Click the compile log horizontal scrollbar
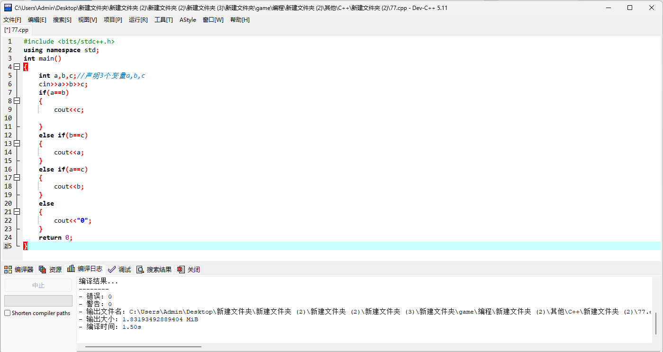Image resolution: width=663 pixels, height=352 pixels. pyautogui.click(x=142, y=347)
